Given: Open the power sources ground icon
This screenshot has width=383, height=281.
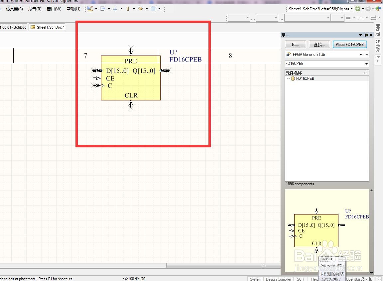Looking at the screenshot, I should [115, 9].
